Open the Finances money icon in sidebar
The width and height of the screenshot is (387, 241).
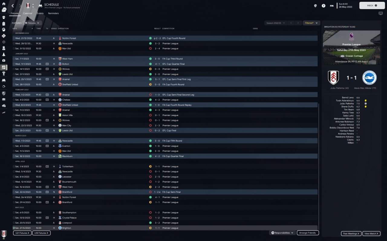click(4, 106)
